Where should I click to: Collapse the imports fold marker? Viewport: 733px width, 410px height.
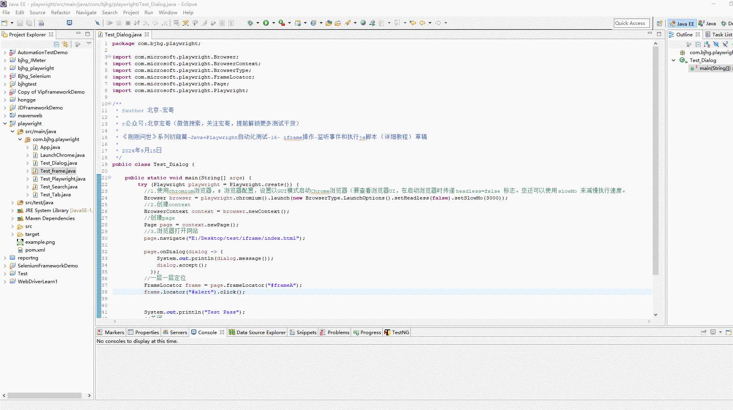[x=109, y=57]
